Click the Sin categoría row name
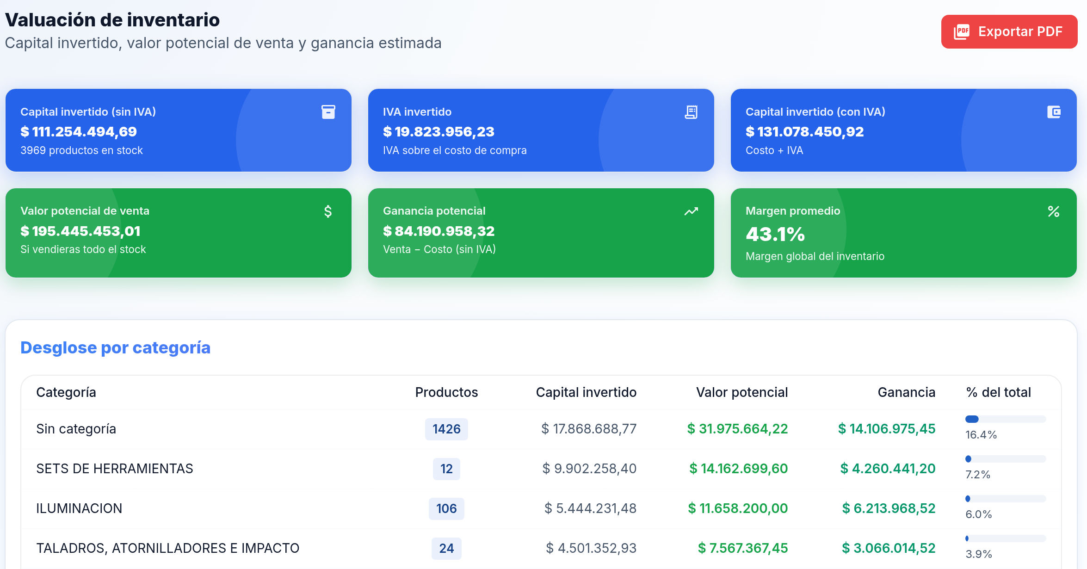 coord(76,429)
